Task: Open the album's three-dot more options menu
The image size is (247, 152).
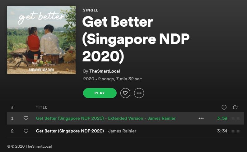Action: coord(139,93)
